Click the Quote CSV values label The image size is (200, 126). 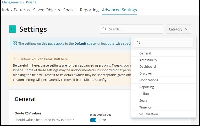(28, 113)
